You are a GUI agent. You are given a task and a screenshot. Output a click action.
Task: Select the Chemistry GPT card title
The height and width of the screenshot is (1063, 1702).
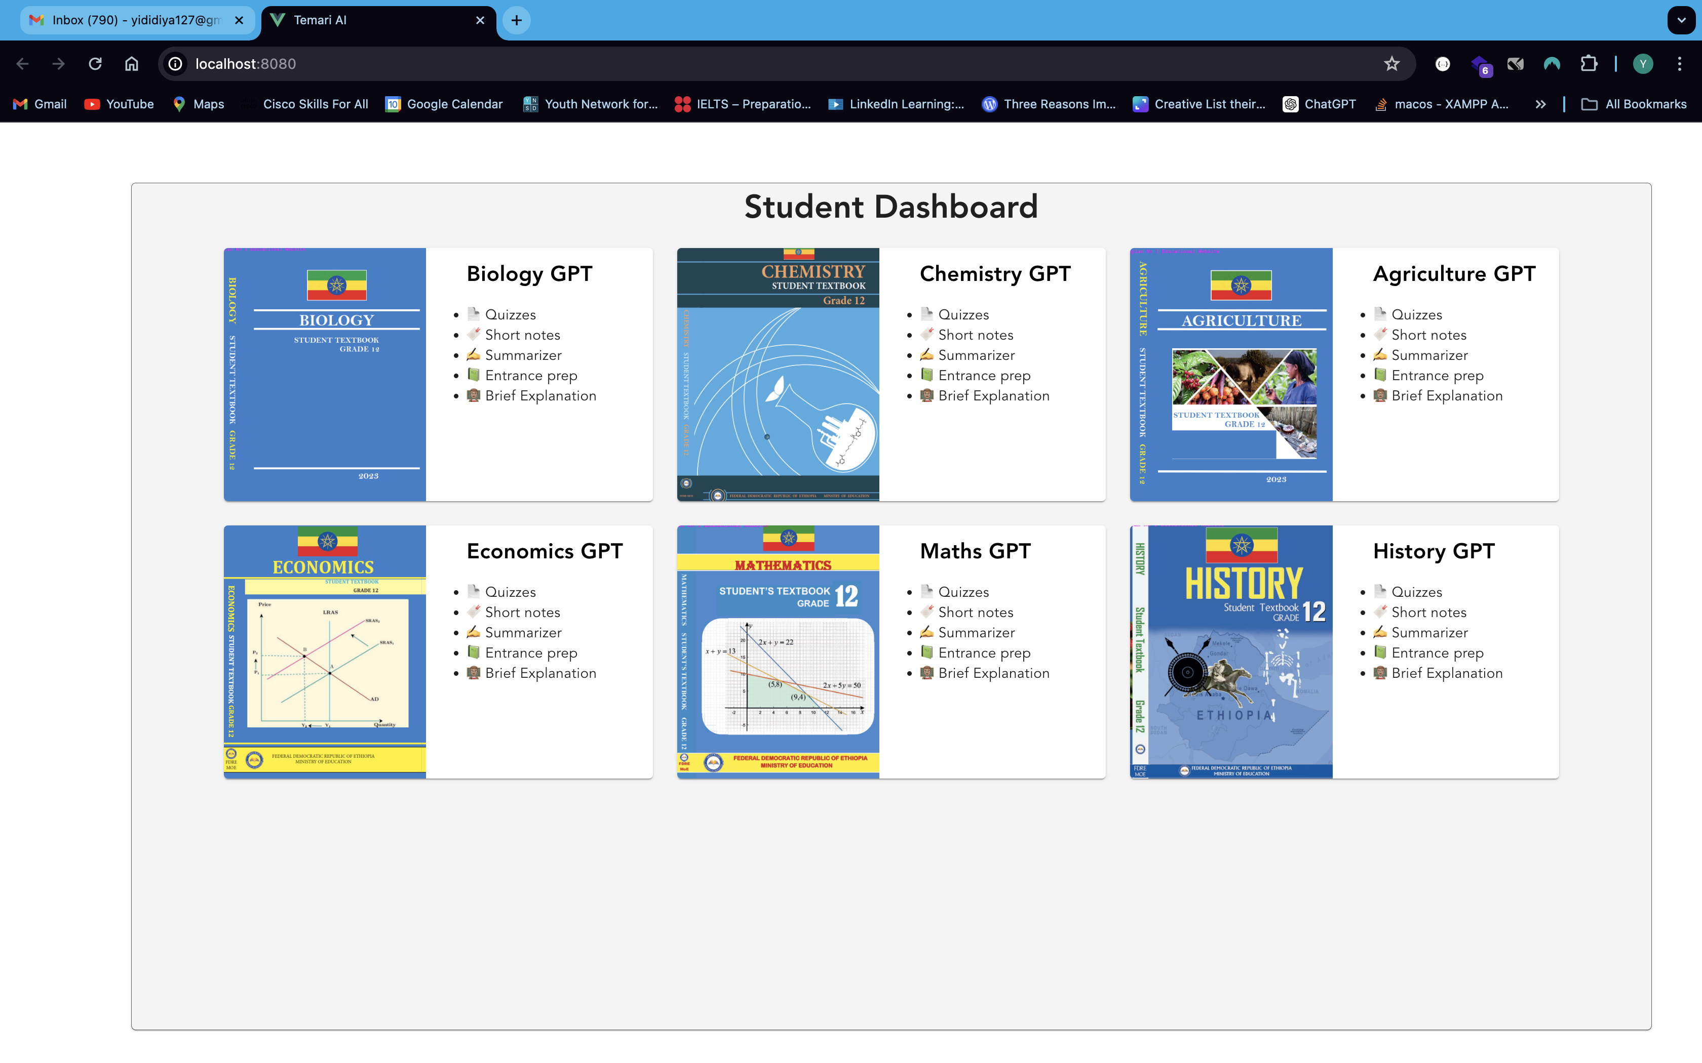[x=994, y=273]
